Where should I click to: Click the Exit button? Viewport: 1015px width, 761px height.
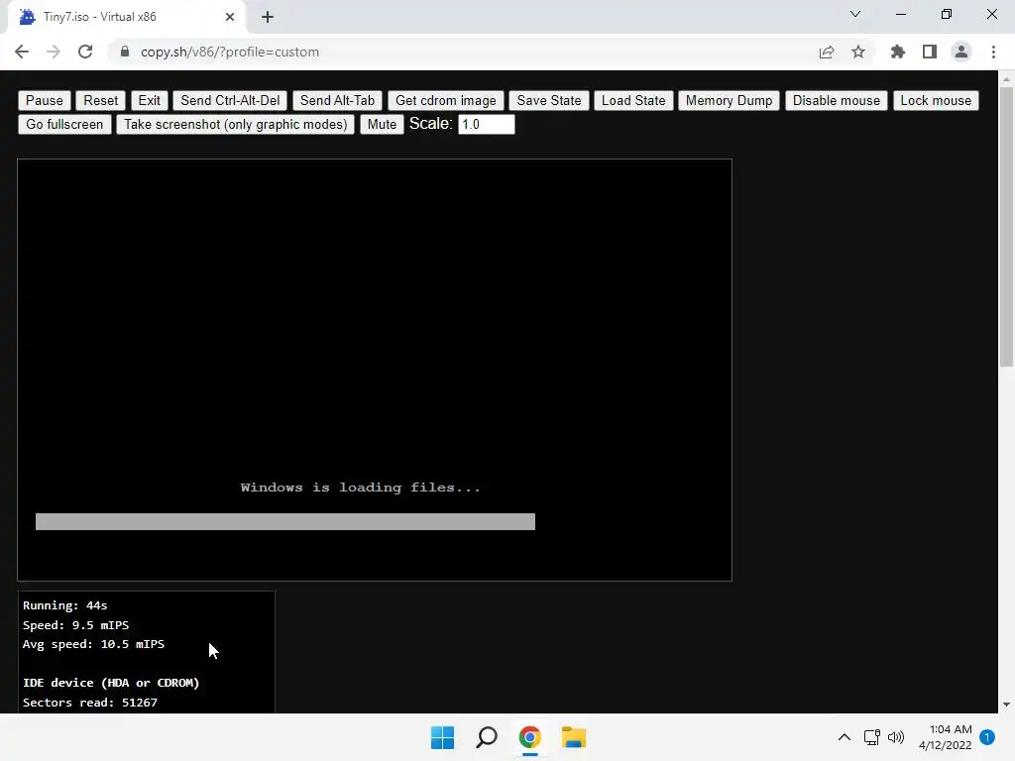(149, 100)
